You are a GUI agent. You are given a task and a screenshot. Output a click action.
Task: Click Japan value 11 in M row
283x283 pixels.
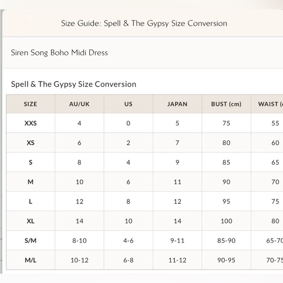point(177,182)
